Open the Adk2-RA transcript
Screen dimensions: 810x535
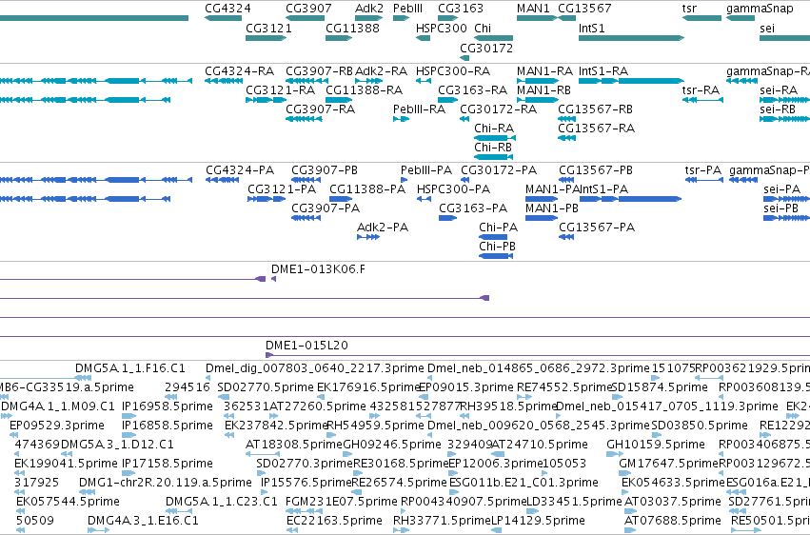click(369, 81)
